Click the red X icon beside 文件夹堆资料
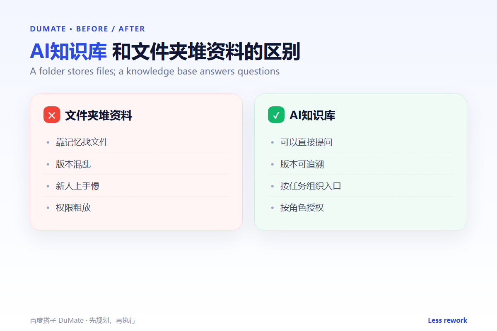The height and width of the screenshot is (331, 497). 52,115
